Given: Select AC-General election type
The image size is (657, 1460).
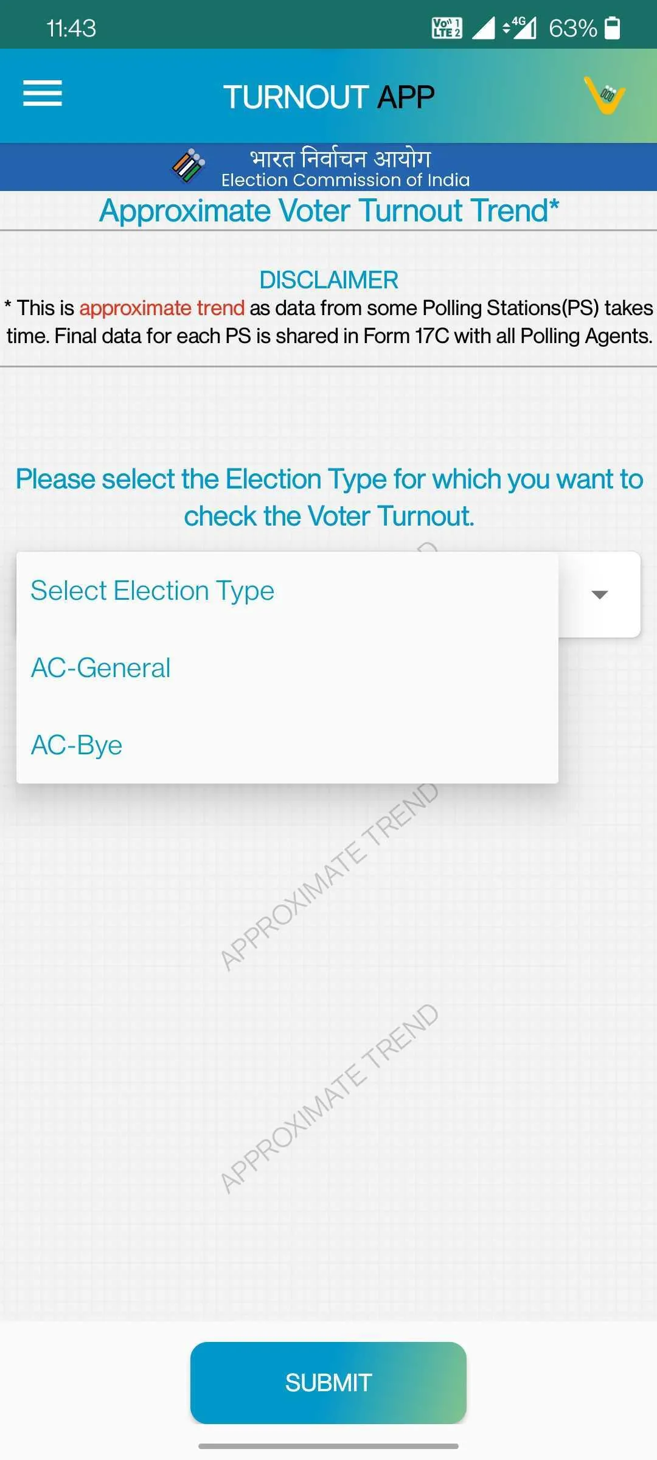Looking at the screenshot, I should pyautogui.click(x=100, y=667).
